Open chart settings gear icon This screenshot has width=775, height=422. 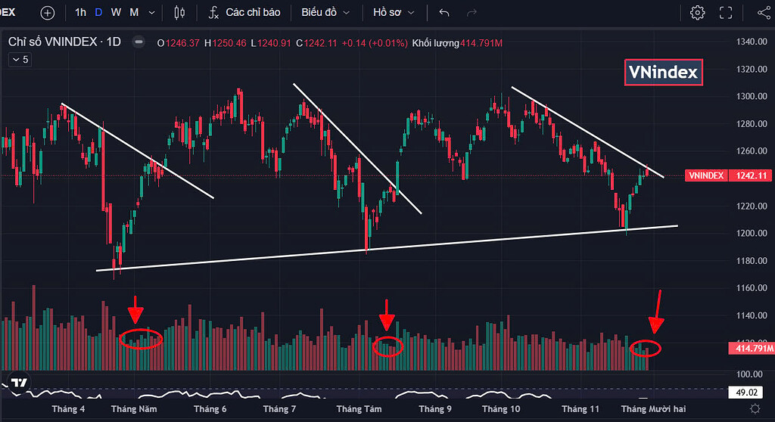[697, 13]
